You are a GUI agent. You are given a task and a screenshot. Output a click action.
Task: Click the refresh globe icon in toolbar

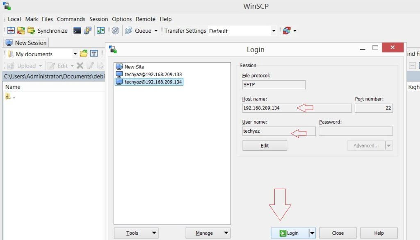click(x=287, y=31)
